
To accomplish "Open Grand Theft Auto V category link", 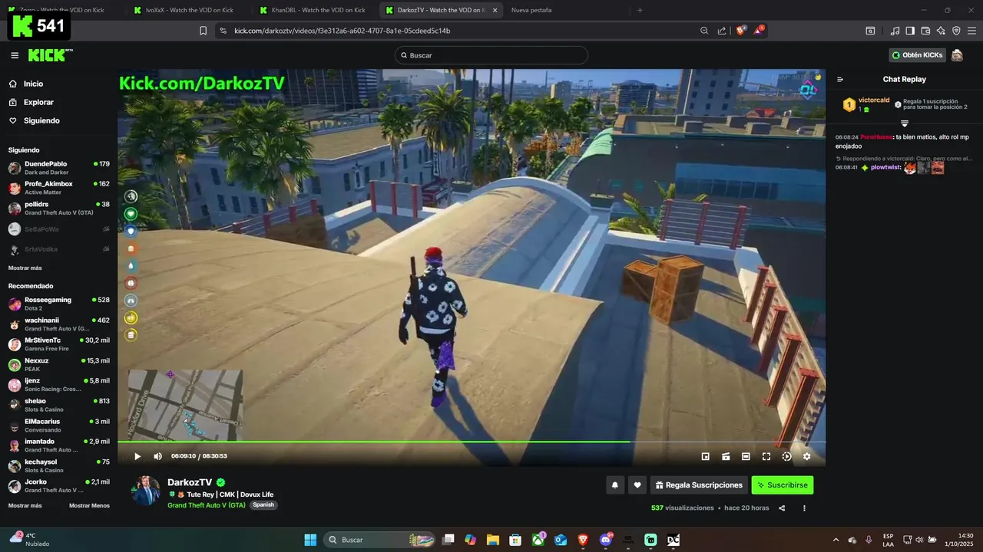I will 207,505.
